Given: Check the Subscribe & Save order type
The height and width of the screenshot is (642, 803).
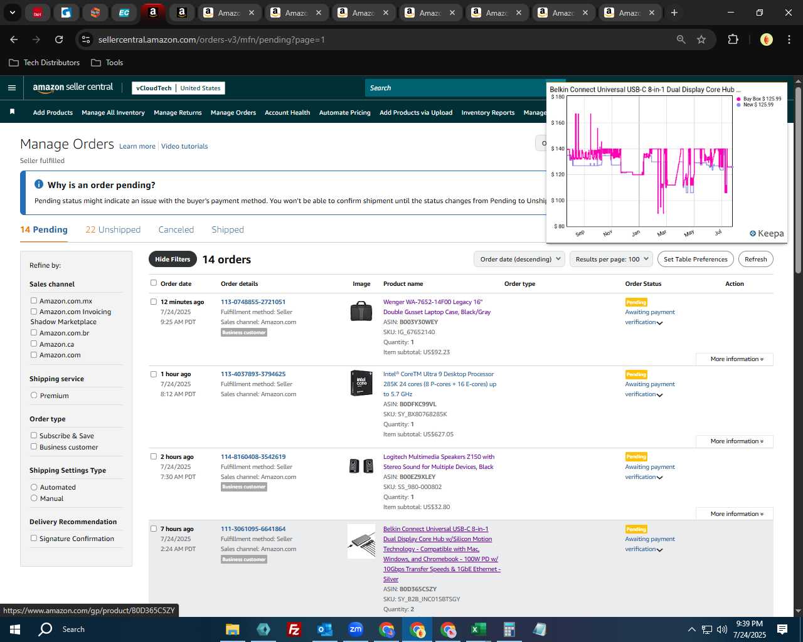Looking at the screenshot, I should [x=34, y=435].
